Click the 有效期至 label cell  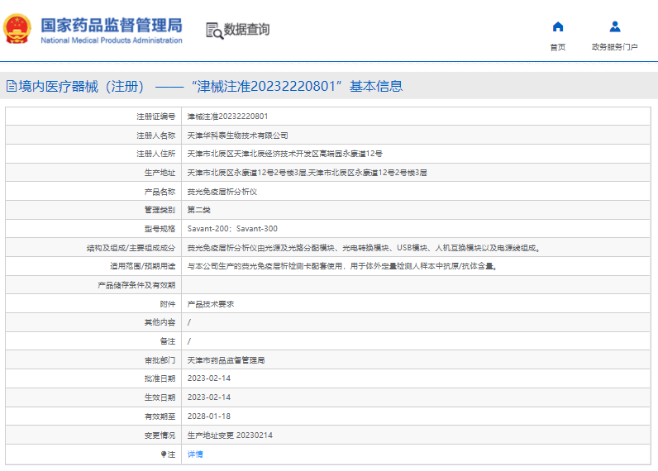[93, 416]
